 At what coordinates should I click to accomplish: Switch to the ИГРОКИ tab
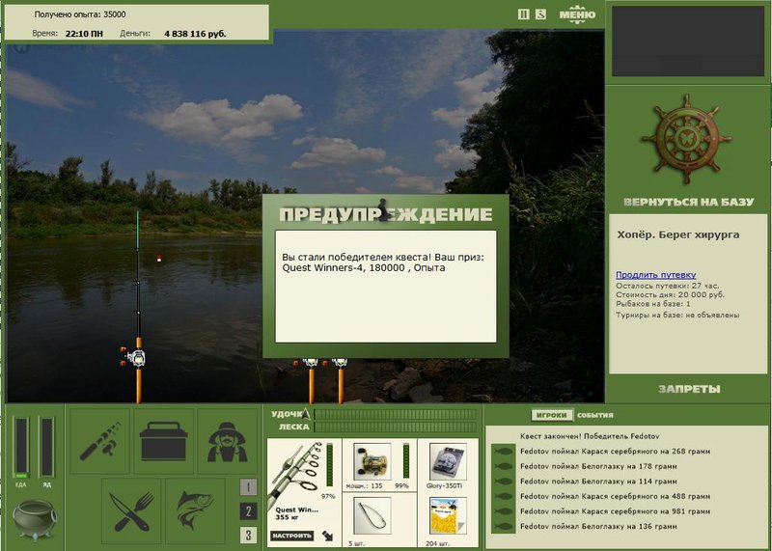coord(552,415)
